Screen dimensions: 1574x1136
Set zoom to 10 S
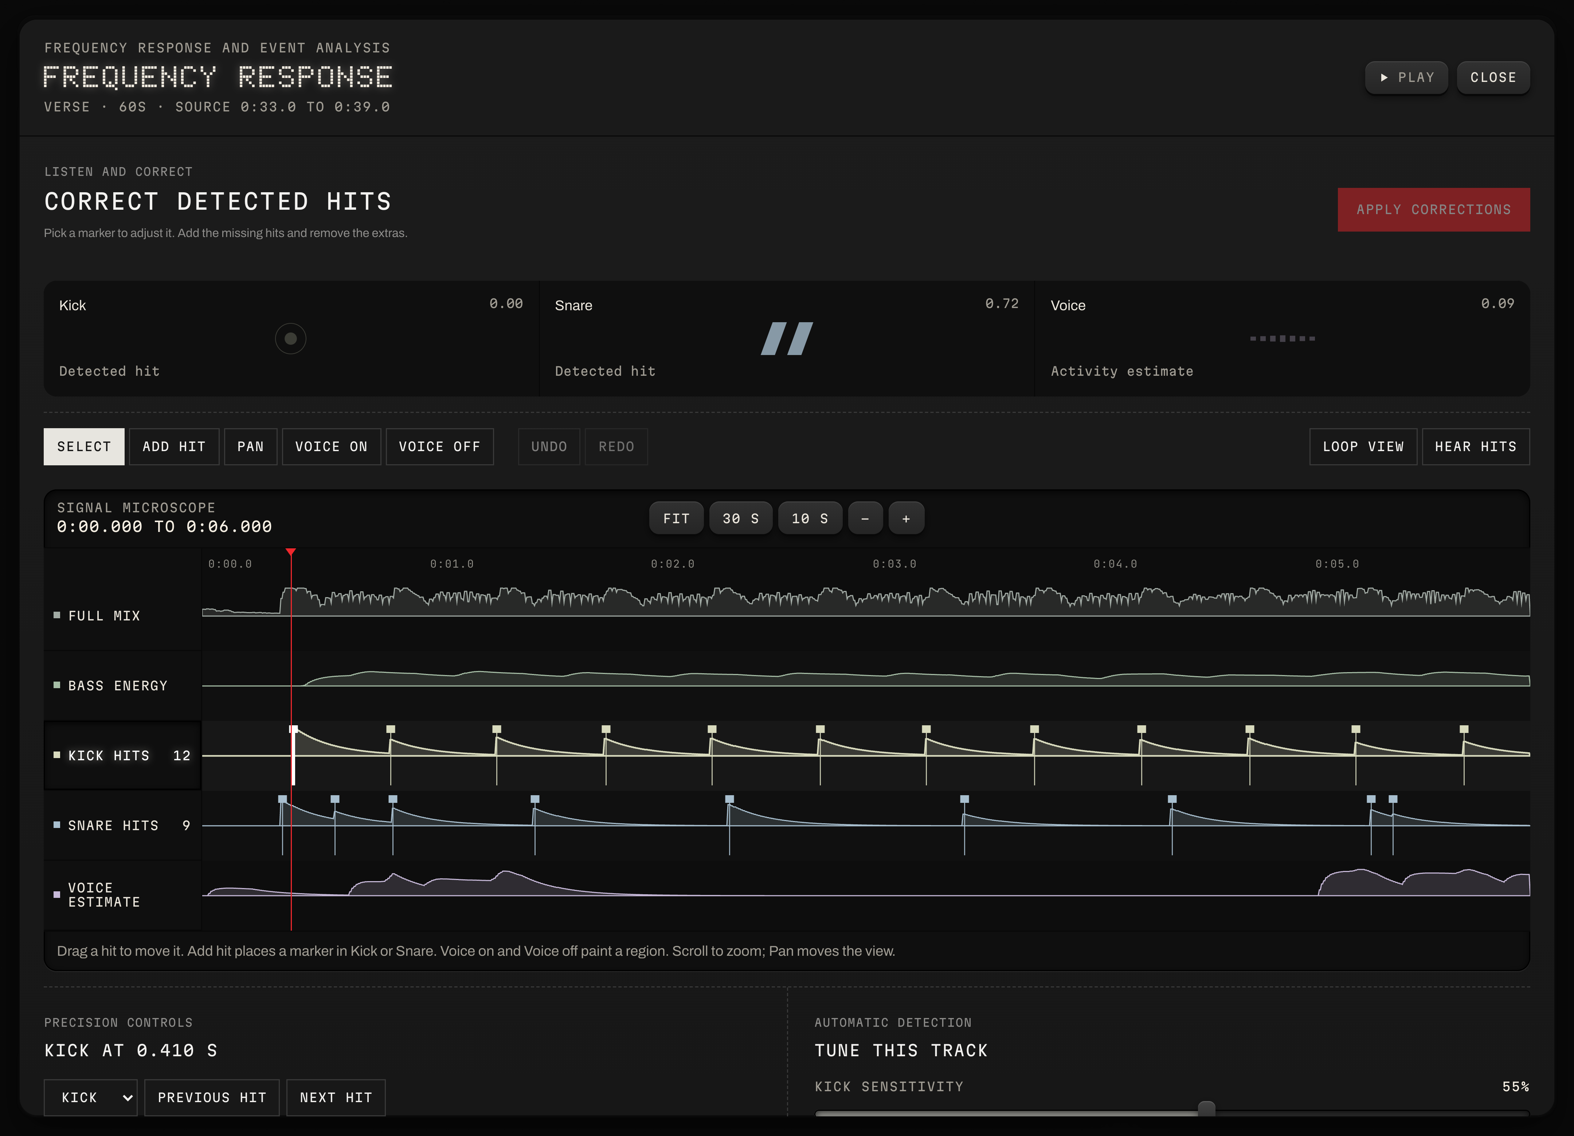point(810,519)
